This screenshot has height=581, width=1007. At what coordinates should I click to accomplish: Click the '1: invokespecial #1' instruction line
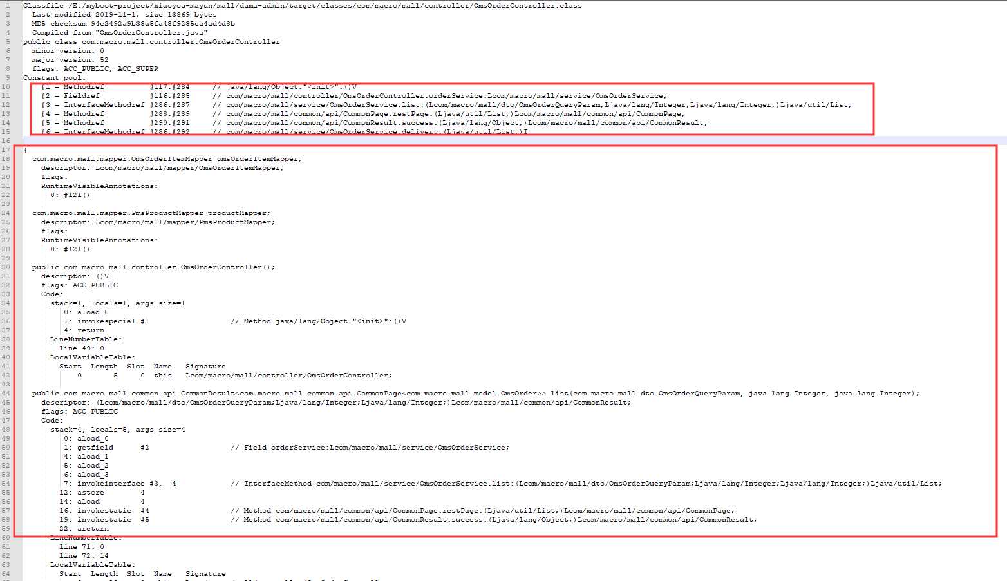pos(235,321)
